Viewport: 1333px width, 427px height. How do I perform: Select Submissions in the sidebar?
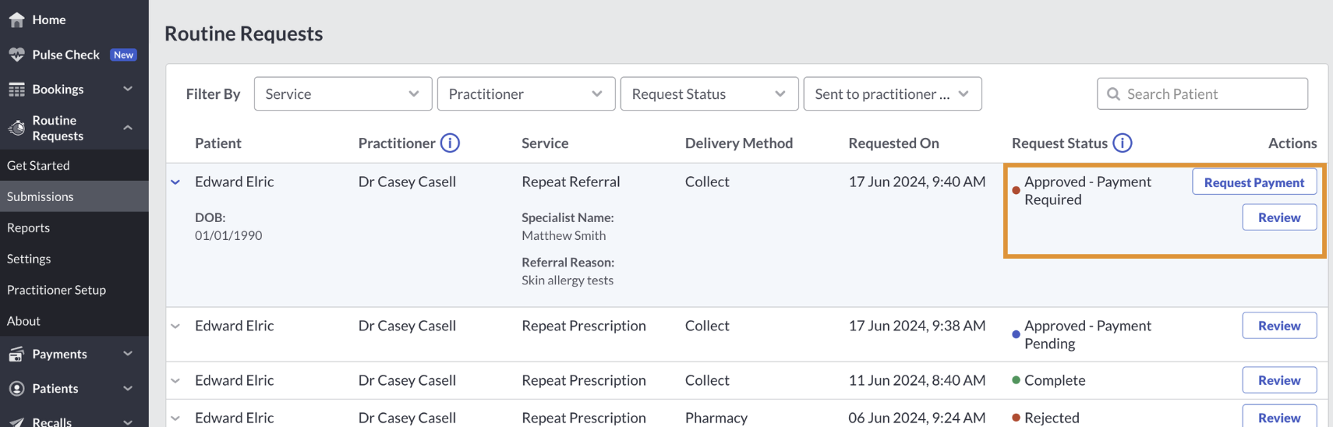(x=74, y=196)
